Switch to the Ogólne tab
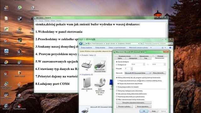This screenshot has height=113, width=201. (120, 58)
